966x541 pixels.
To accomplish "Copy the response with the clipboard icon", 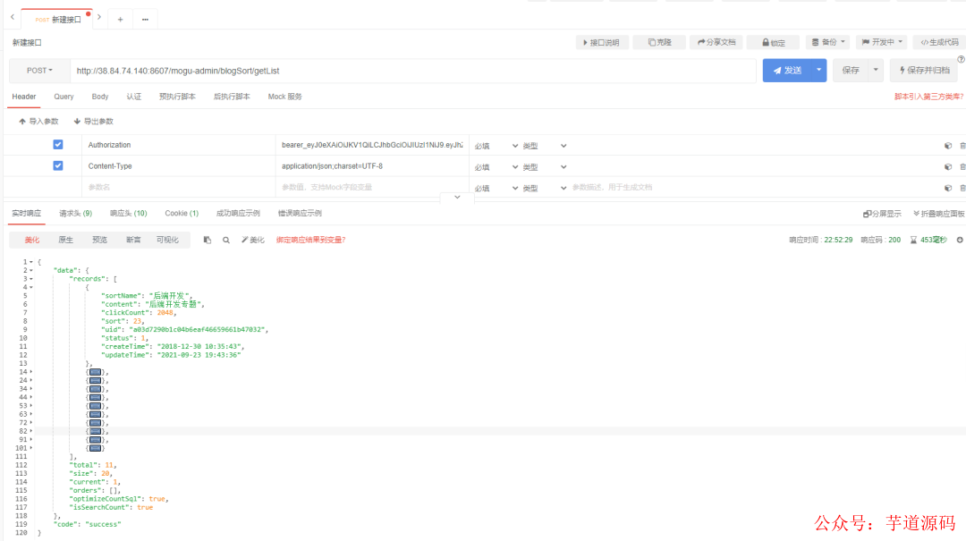I will [207, 240].
